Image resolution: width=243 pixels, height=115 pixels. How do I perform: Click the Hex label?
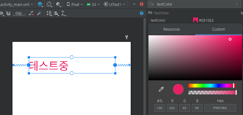[220, 101]
